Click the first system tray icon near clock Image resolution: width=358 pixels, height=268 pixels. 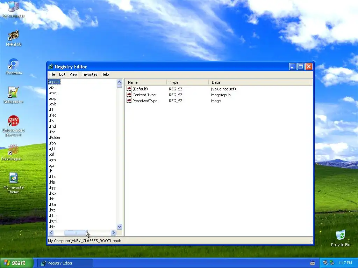tap(325, 263)
